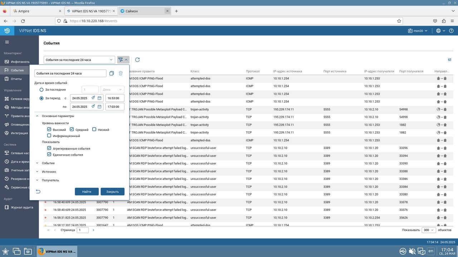Reload the page in Firefox
Image resolution: width=458 pixels, height=257 pixels.
(24, 21)
